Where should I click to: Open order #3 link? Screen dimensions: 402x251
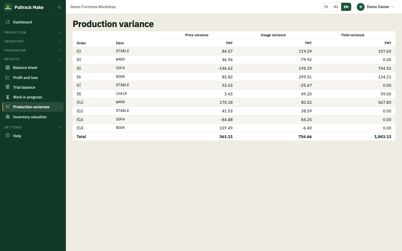pyautogui.click(x=79, y=51)
